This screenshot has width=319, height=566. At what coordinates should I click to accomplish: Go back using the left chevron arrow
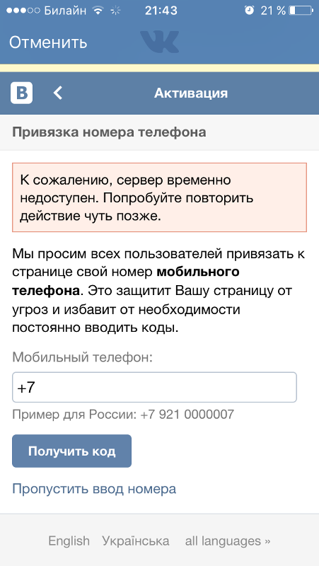[x=58, y=93]
